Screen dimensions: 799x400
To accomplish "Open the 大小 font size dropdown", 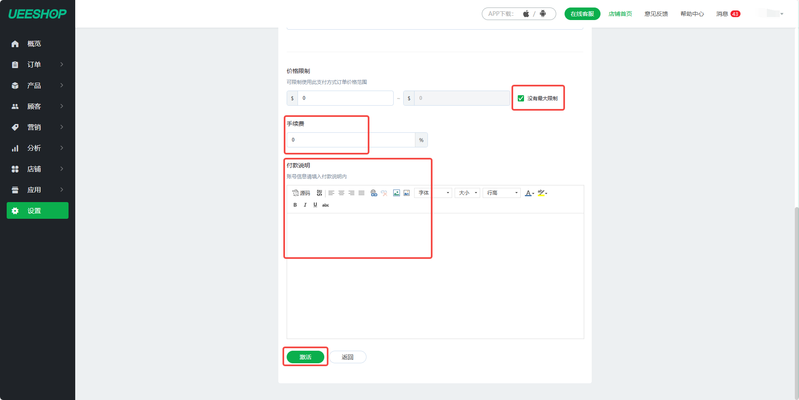I will point(467,193).
